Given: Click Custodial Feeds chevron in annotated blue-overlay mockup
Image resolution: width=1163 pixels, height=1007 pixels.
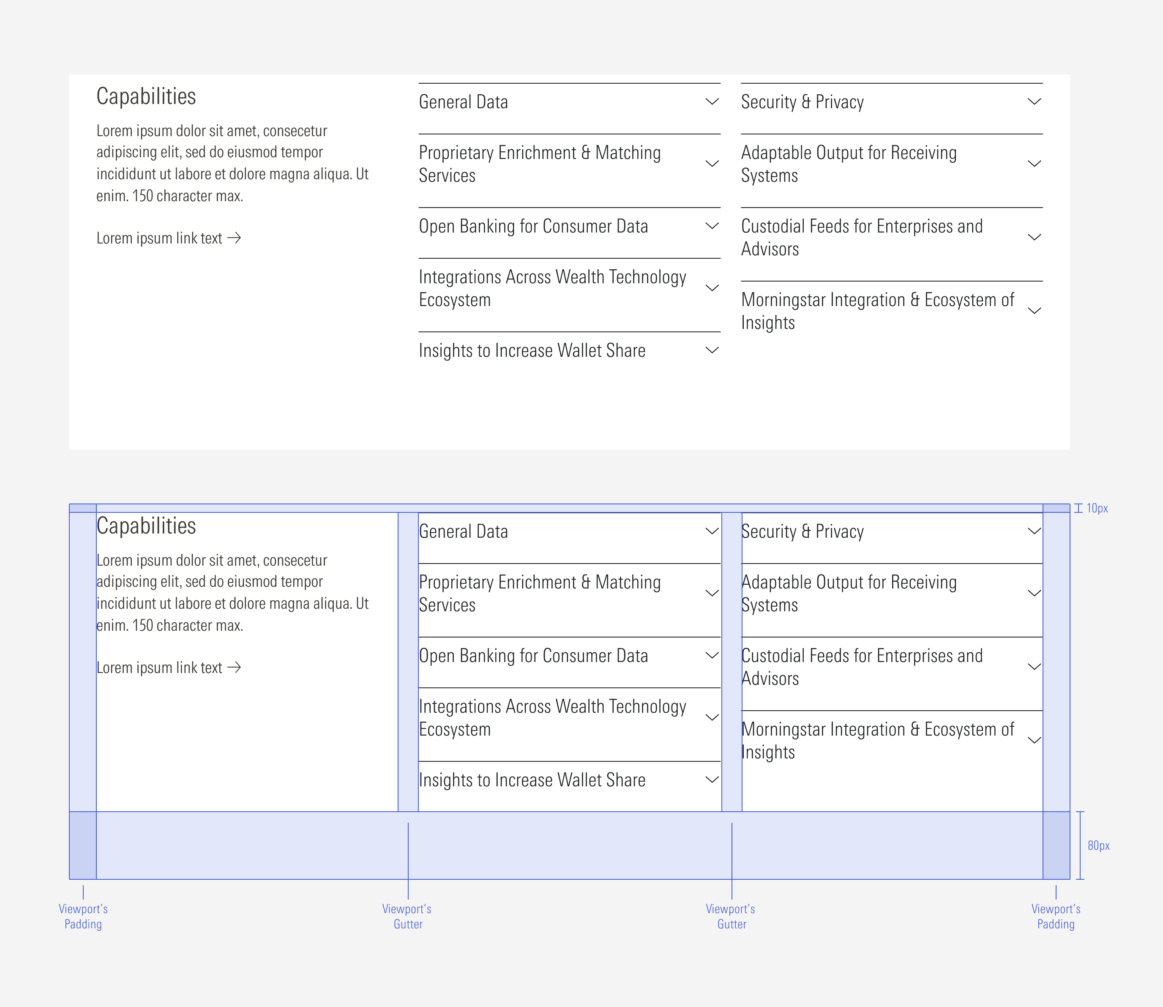Looking at the screenshot, I should coord(1035,666).
